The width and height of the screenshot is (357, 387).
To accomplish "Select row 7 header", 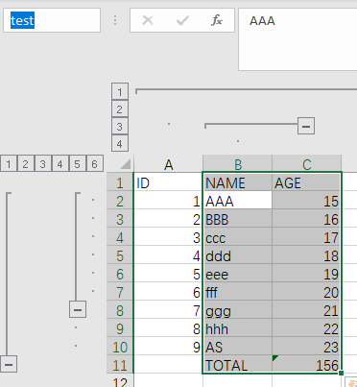I will coord(120,292).
